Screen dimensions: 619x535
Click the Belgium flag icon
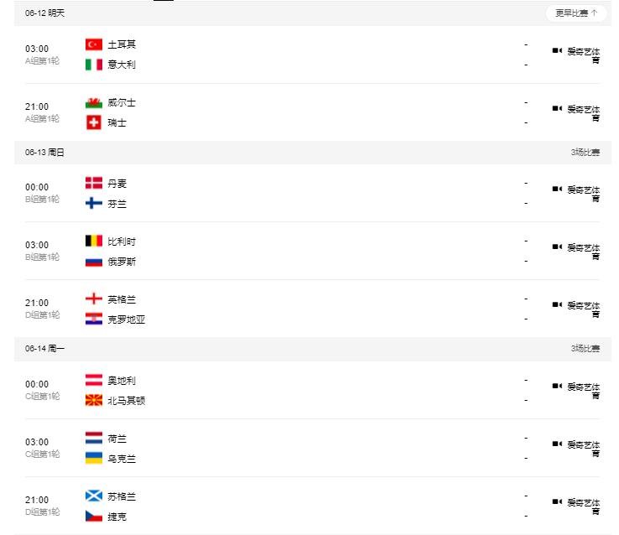pyautogui.click(x=94, y=241)
